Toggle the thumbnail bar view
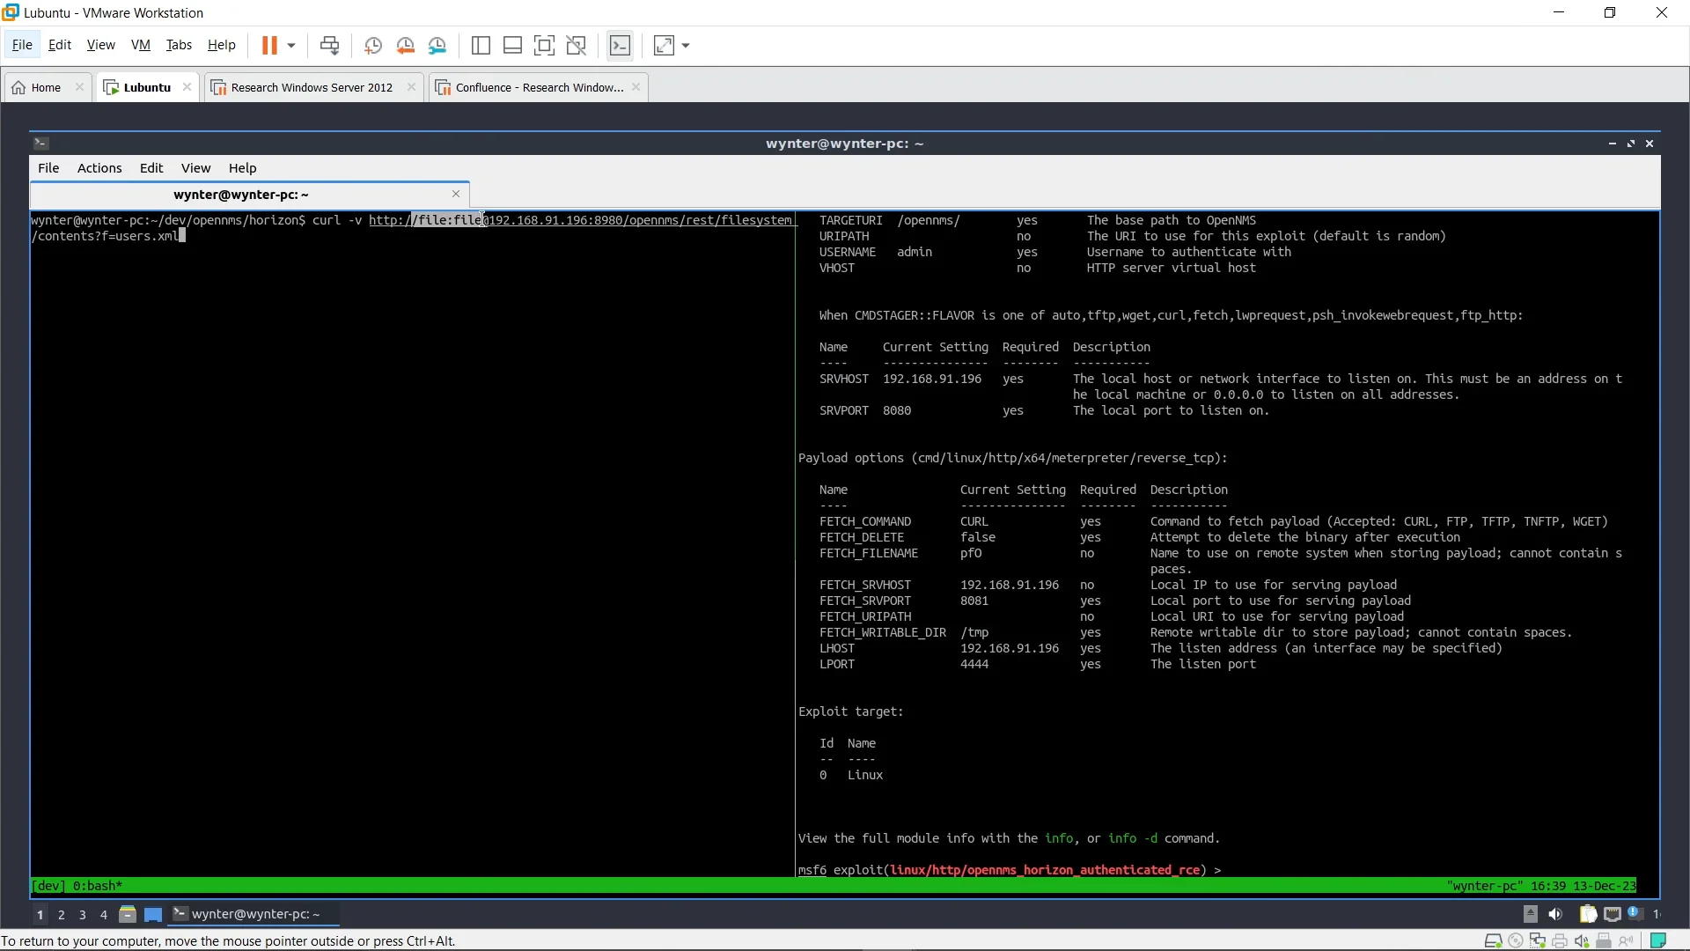Screen dimensions: 1690x951 (512, 45)
